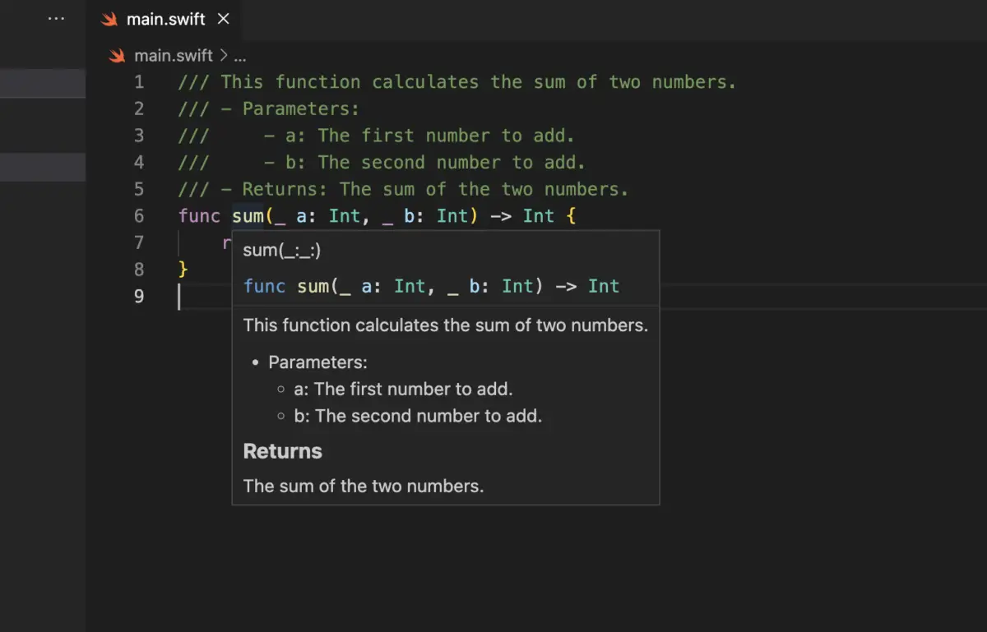Viewport: 987px width, 632px height.
Task: Click line number 6 in the gutter
Action: [139, 215]
